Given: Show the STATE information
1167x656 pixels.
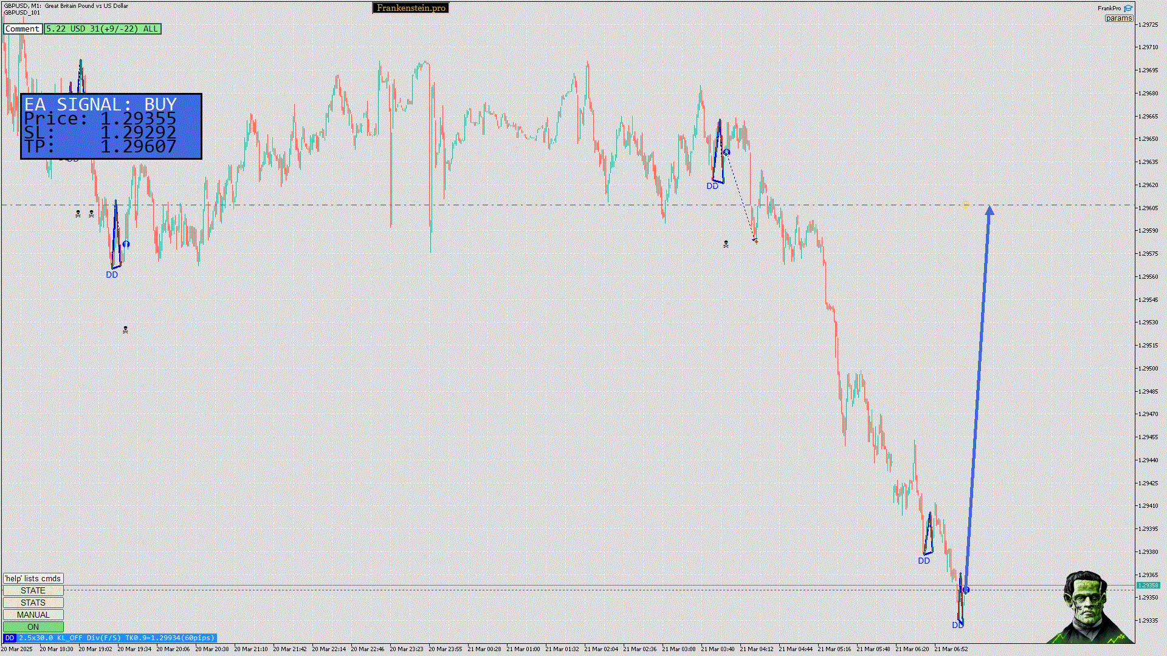Looking at the screenshot, I should coord(33,590).
